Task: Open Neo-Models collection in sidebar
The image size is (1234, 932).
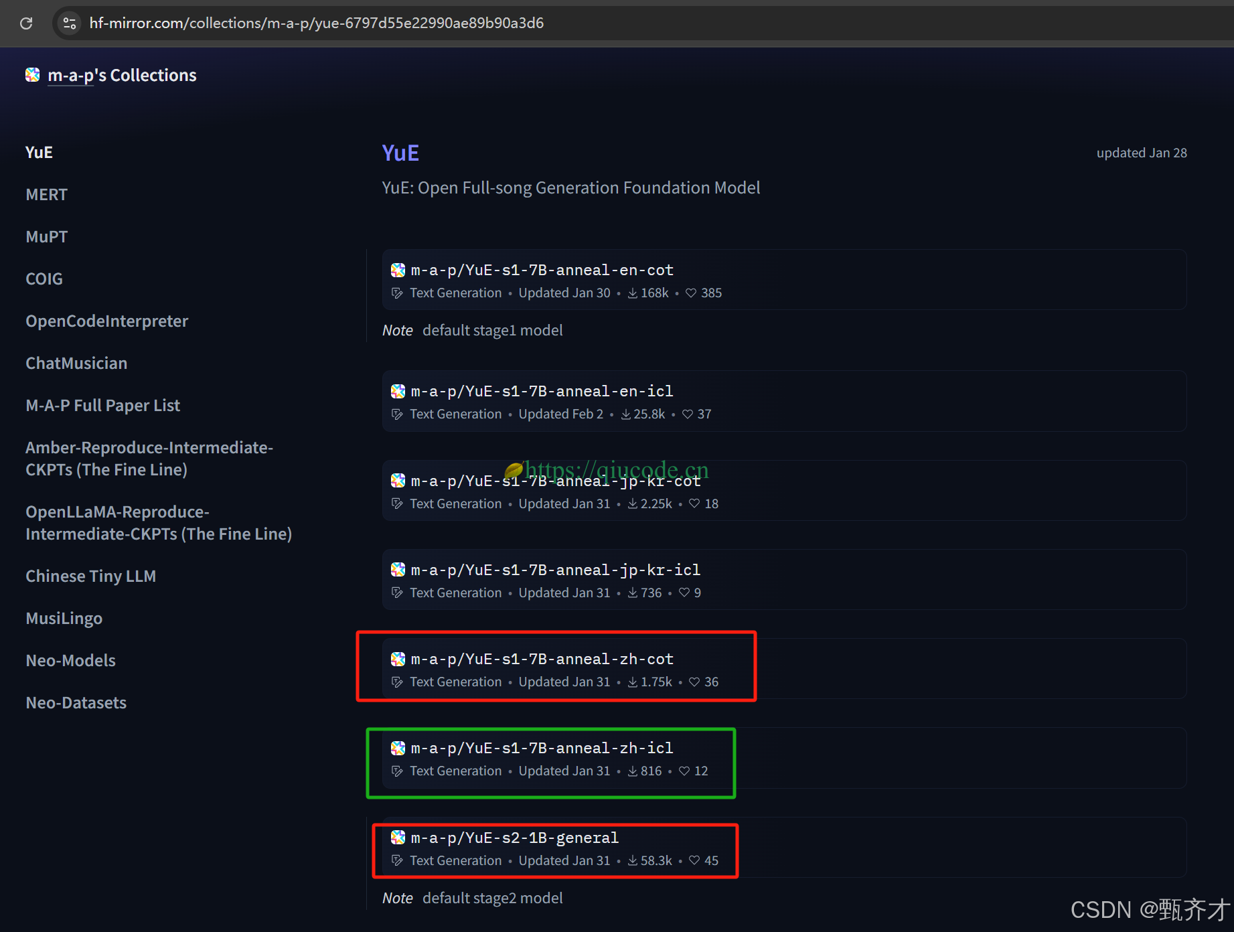Action: pyautogui.click(x=70, y=661)
